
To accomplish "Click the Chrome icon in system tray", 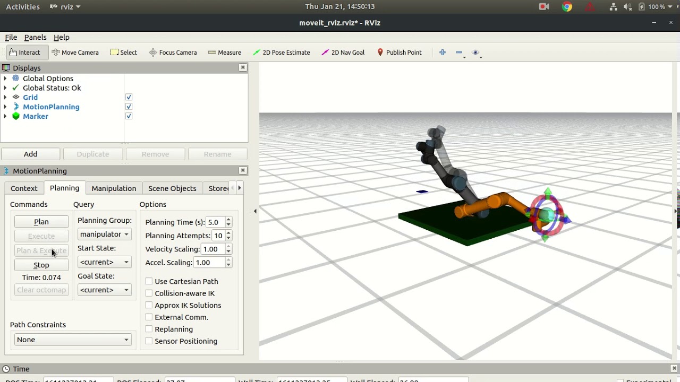I will 567,7.
